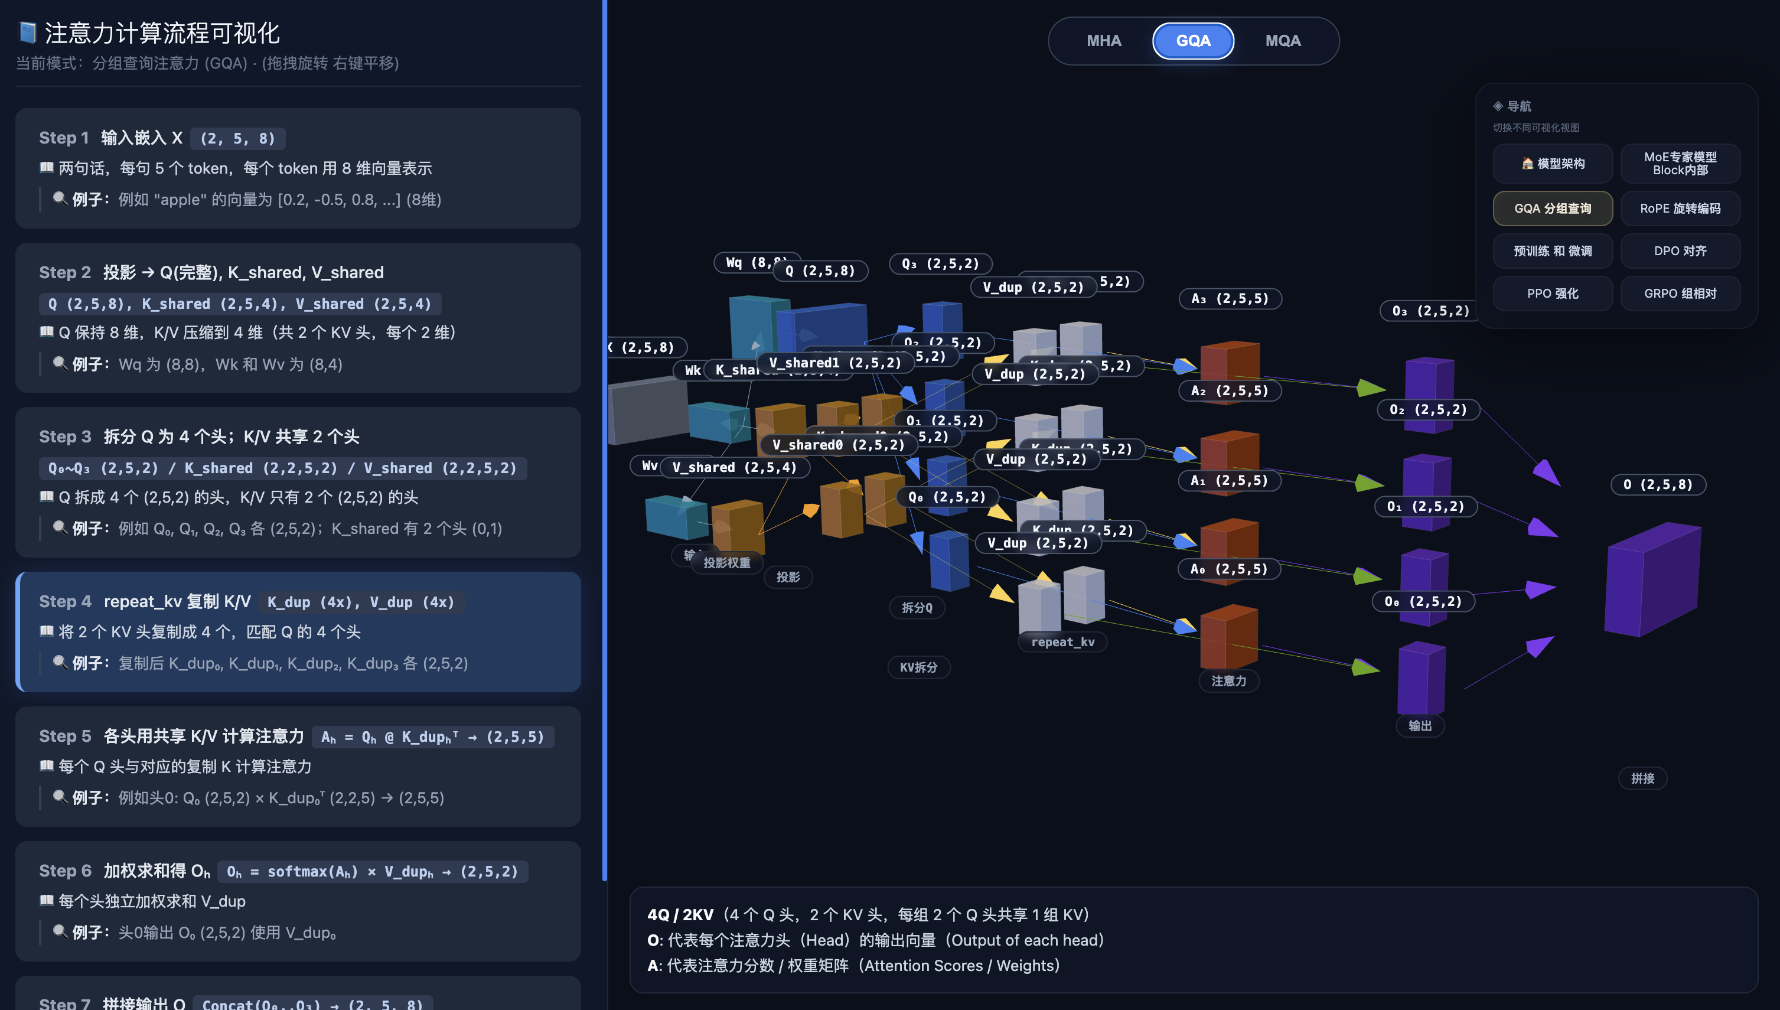The width and height of the screenshot is (1780, 1010).
Task: Click the V_shared (2,5,4) label
Action: pyautogui.click(x=734, y=467)
